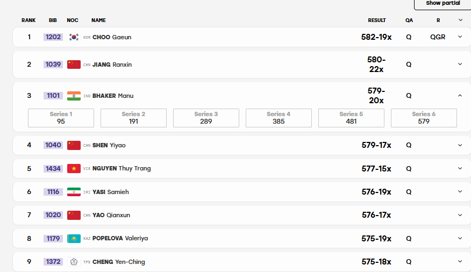
Task: Click bib number 1434 badge
Action: (x=53, y=169)
